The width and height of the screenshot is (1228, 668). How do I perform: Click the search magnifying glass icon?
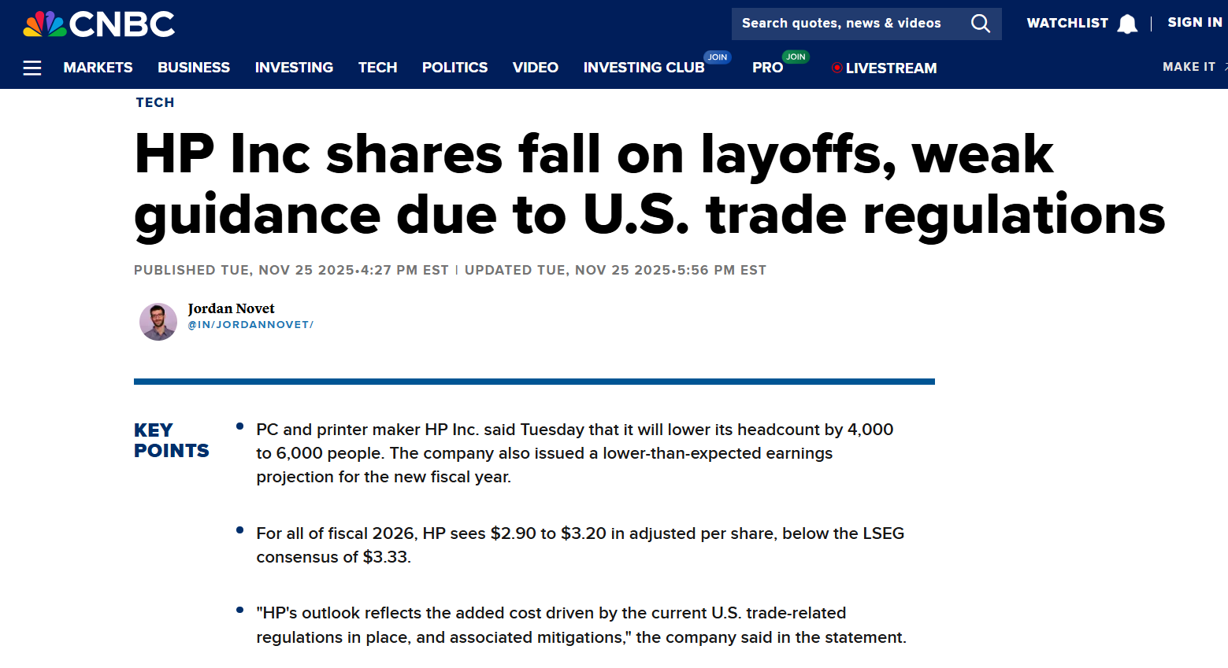click(x=980, y=24)
